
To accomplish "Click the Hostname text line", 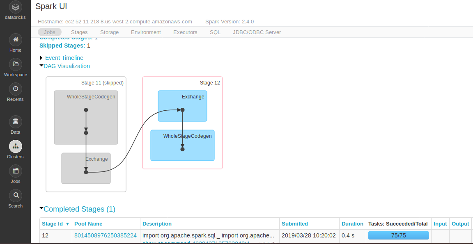I will [115, 22].
